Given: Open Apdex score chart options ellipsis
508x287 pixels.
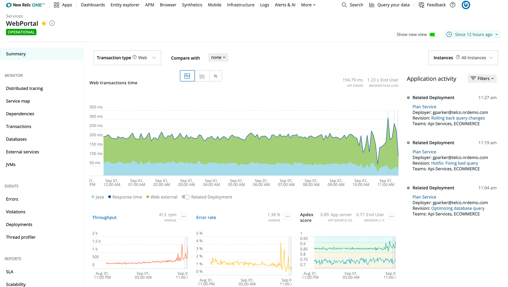Looking at the screenshot, I should click(x=391, y=217).
